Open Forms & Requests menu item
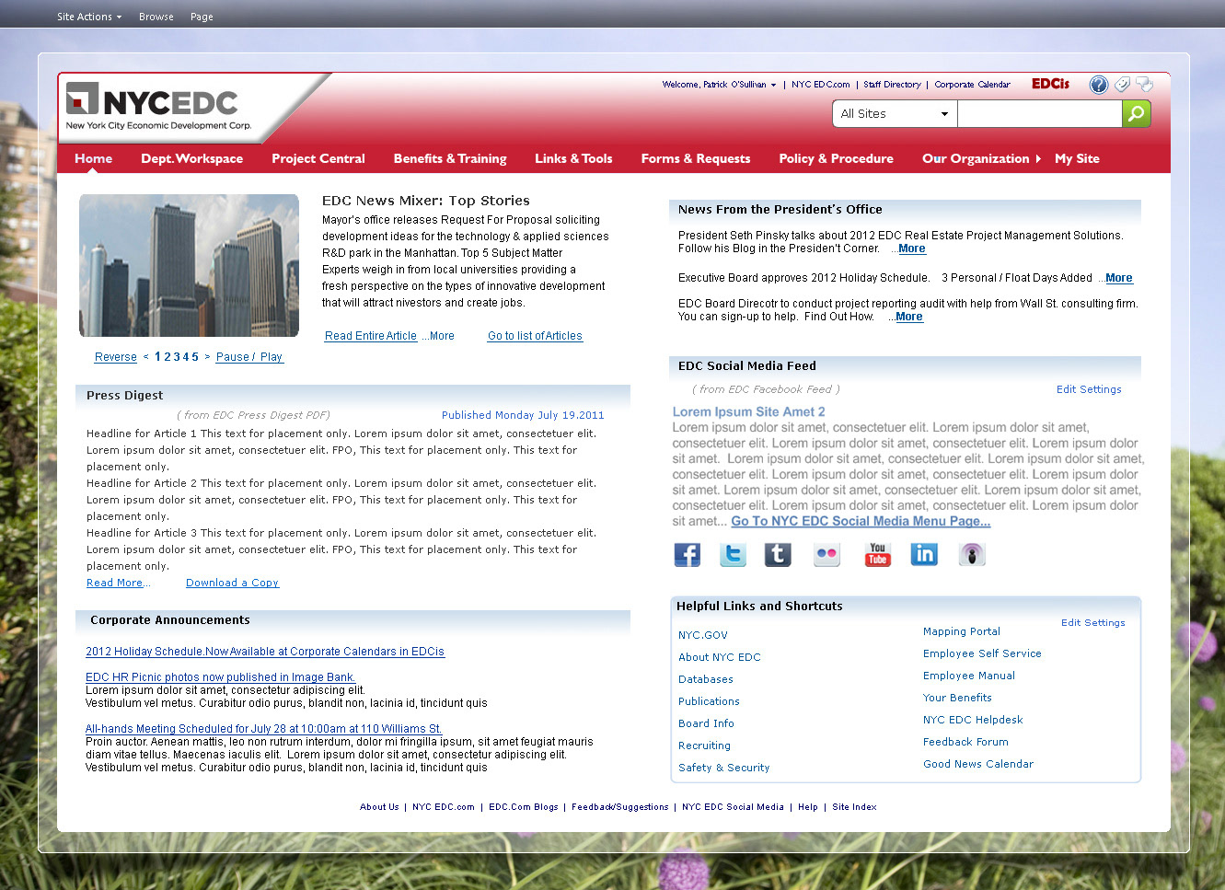Image resolution: width=1225 pixels, height=890 pixels. (x=696, y=158)
